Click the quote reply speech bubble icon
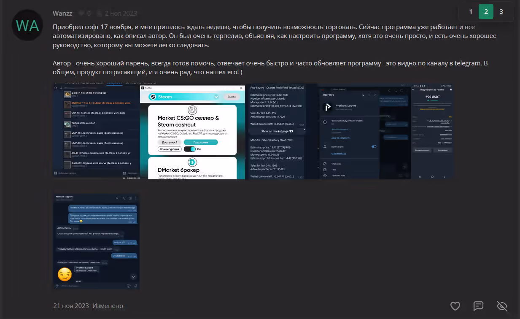The height and width of the screenshot is (319, 520). click(x=478, y=306)
